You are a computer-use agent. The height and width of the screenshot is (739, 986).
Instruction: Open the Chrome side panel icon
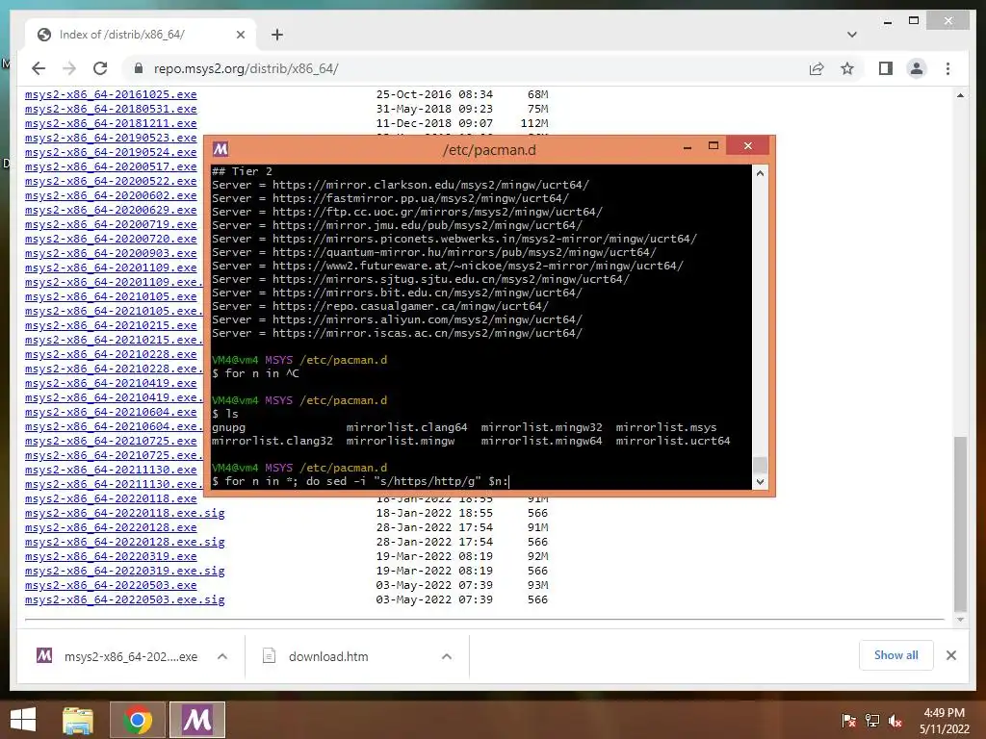(886, 68)
